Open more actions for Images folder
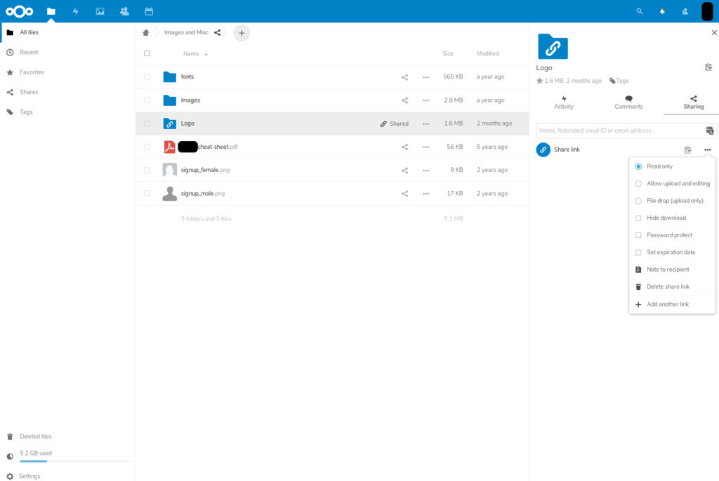The width and height of the screenshot is (719, 481). click(x=426, y=100)
